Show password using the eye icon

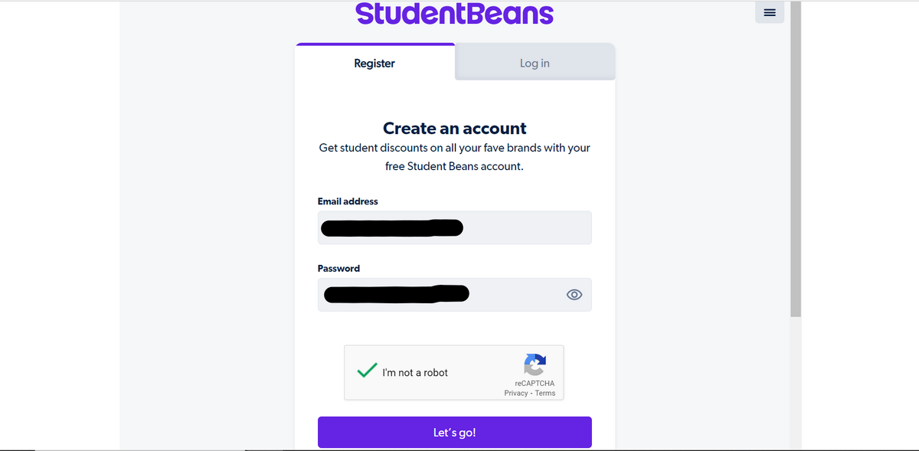click(574, 295)
